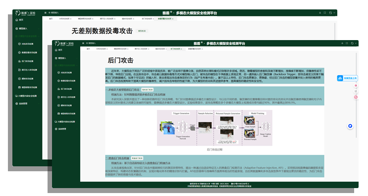Open 首页 home icon in front window sidebar

pos(56,50)
